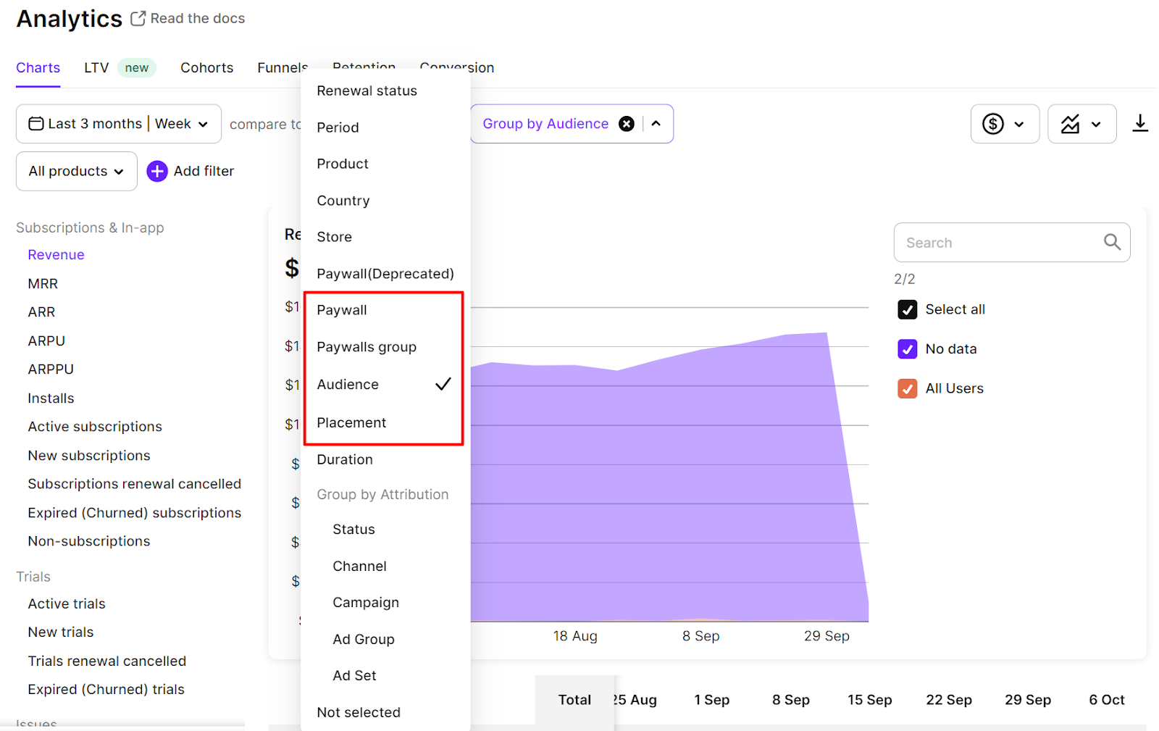
Task: Open the Revenue chart in sidebar
Action: click(x=57, y=255)
